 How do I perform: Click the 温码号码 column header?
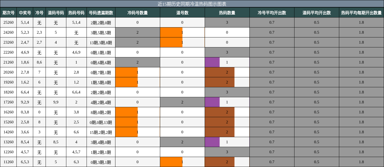(56, 13)
